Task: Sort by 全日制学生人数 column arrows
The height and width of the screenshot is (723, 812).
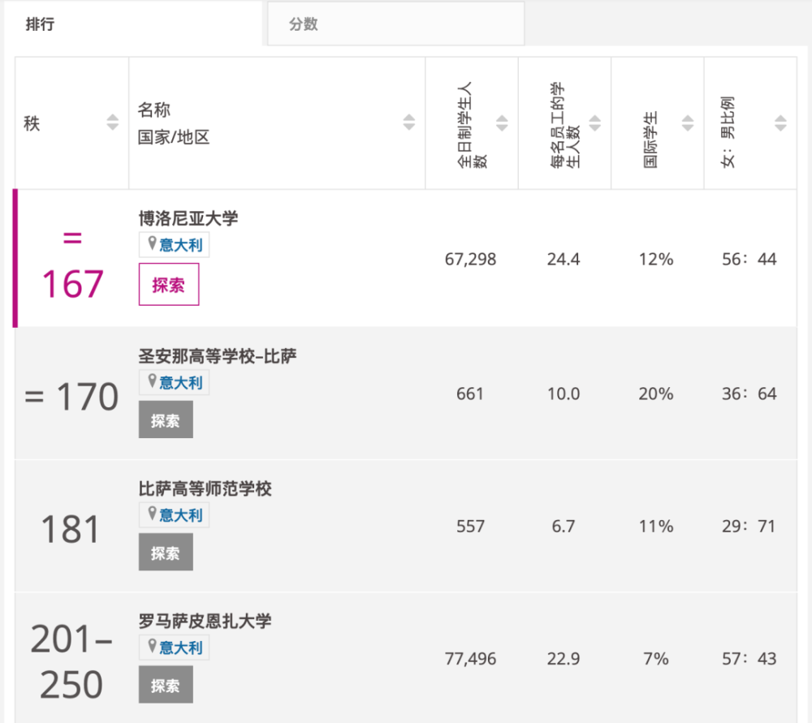Action: [x=502, y=123]
